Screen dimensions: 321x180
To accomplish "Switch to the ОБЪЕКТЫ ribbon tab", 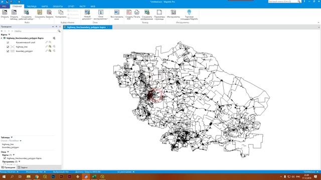I will [58, 6].
